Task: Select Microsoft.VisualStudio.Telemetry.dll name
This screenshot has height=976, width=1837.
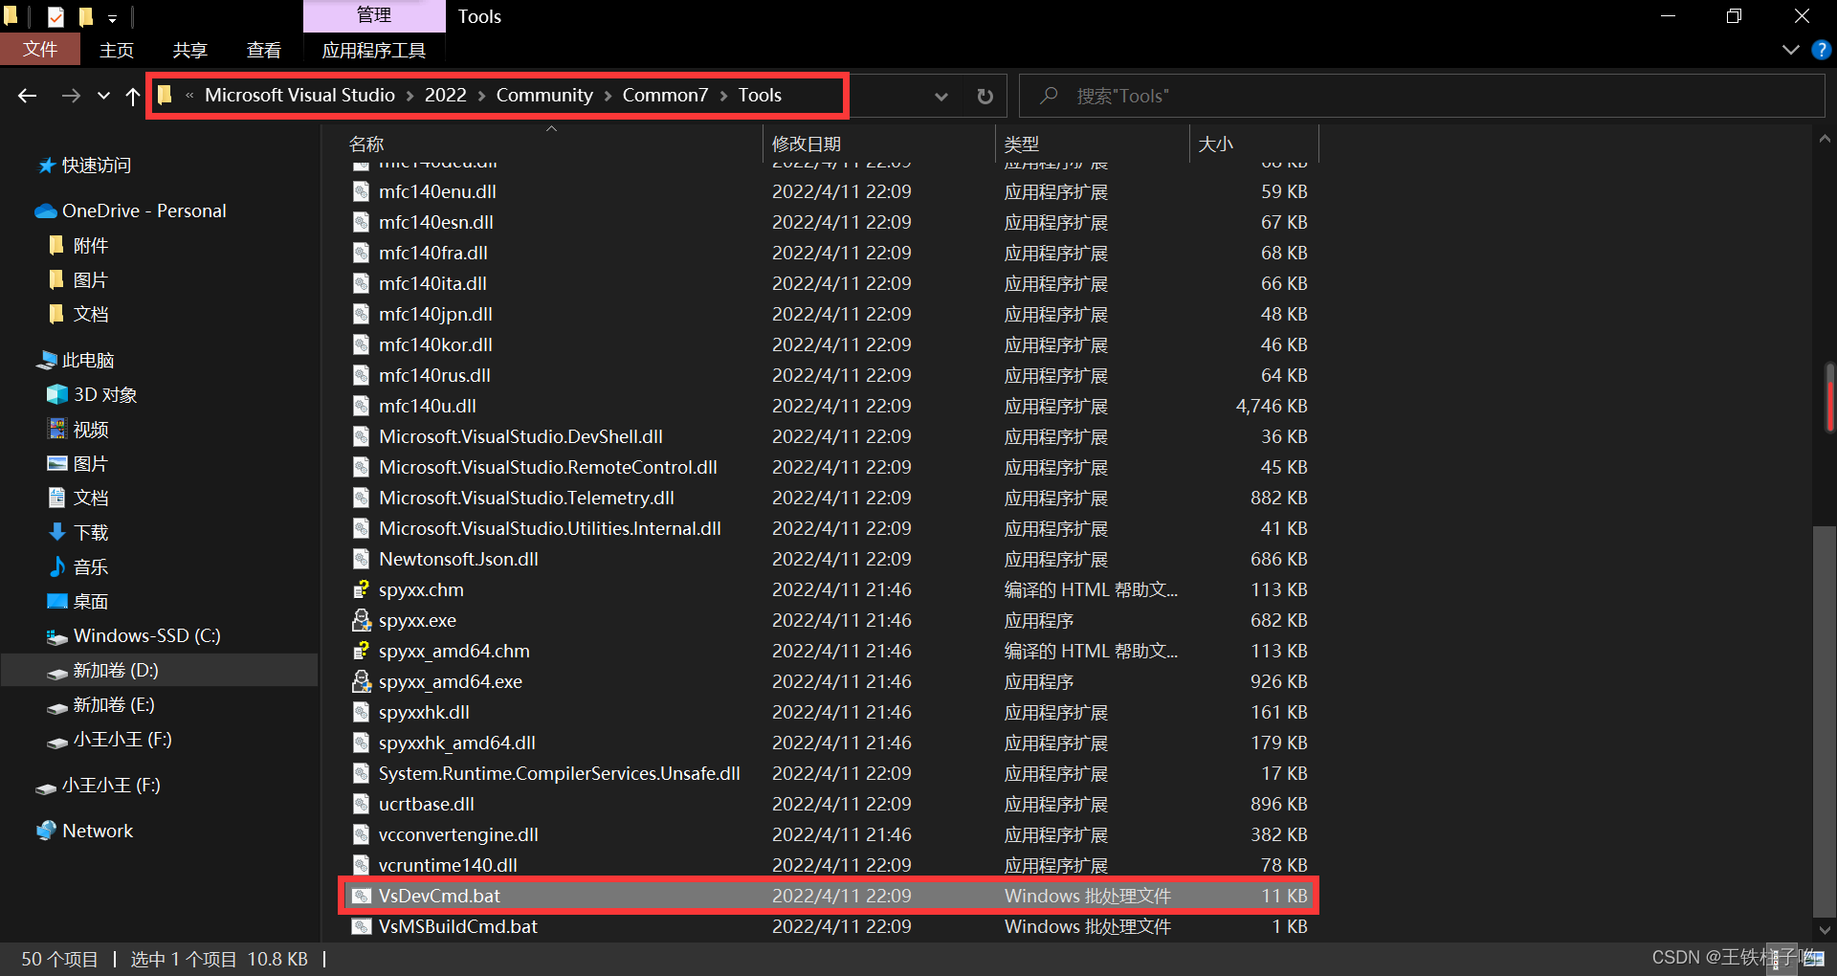Action: point(526,498)
